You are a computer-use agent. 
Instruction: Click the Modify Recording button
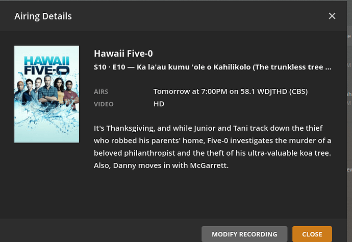pyautogui.click(x=244, y=234)
